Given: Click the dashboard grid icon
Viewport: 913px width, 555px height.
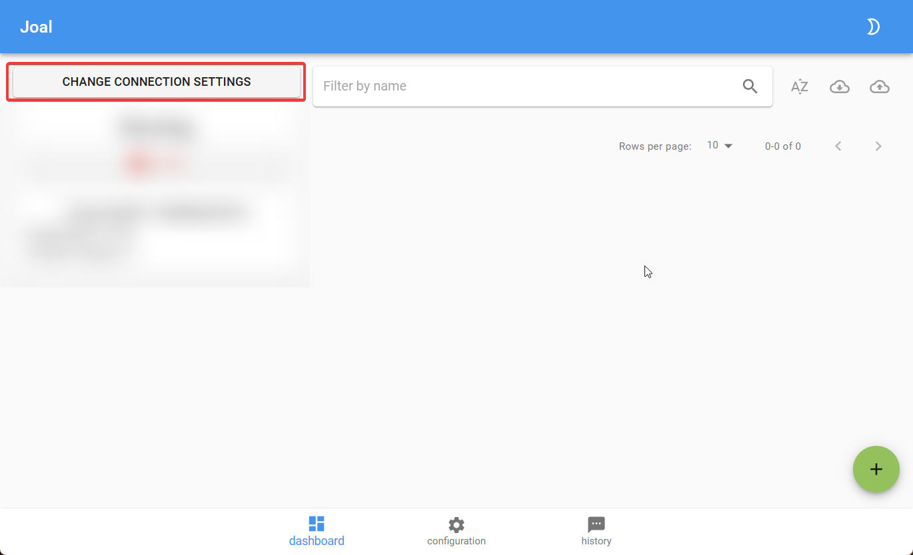Looking at the screenshot, I should click(x=317, y=524).
